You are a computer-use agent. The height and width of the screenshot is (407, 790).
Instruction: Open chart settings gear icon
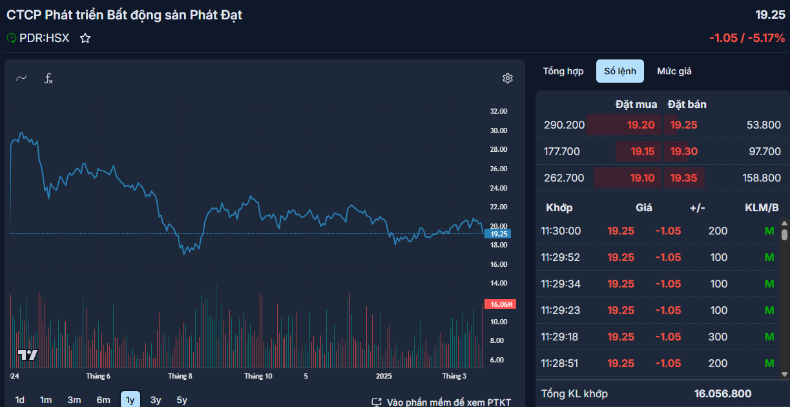508,78
